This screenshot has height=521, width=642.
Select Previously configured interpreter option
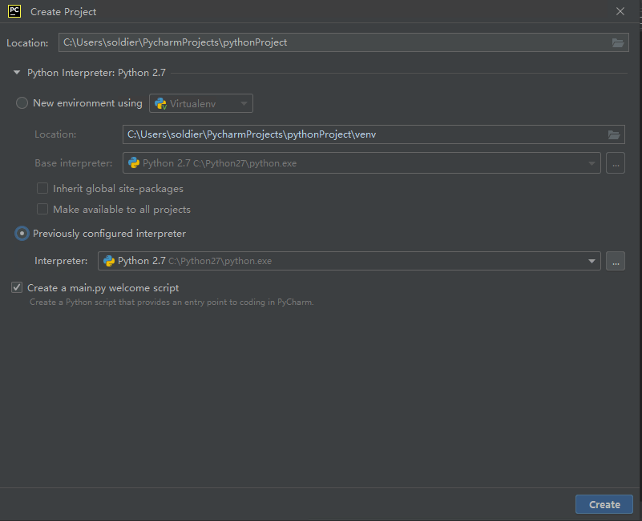point(22,234)
